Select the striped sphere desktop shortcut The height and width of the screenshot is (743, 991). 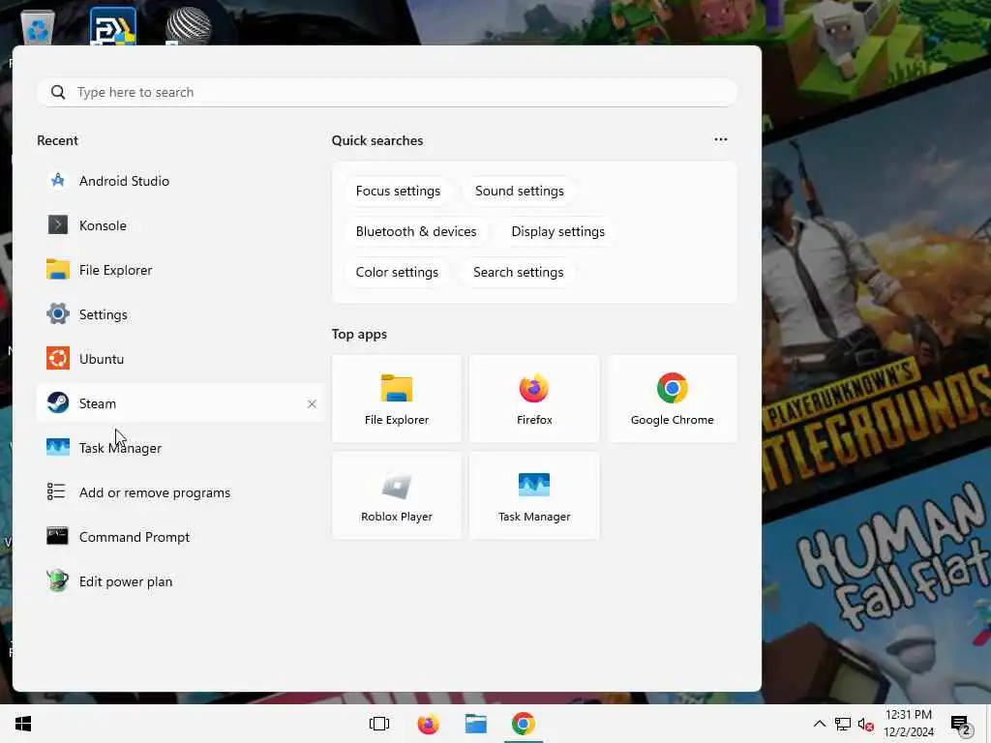click(188, 26)
